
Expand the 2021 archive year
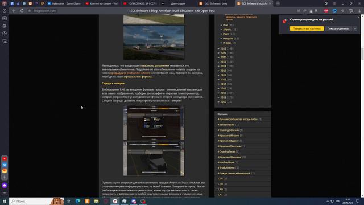tap(218, 53)
